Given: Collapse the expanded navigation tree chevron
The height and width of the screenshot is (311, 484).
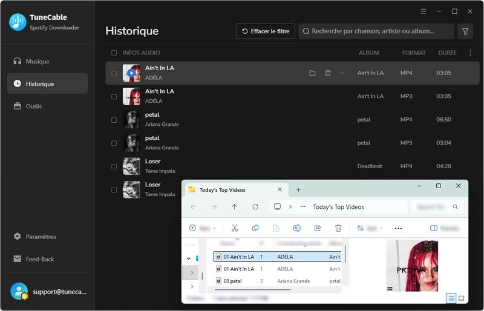Looking at the screenshot, I should point(189,258).
